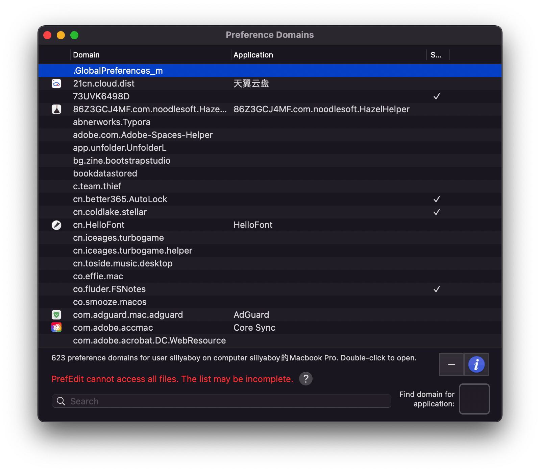
Task: Click checkmark in cn.coldlake.stellar row
Action: pyautogui.click(x=437, y=212)
